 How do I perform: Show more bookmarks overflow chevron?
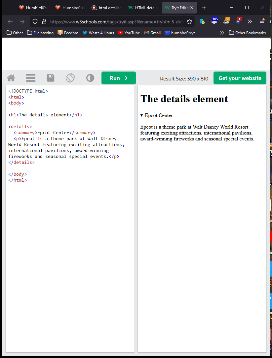click(222, 33)
